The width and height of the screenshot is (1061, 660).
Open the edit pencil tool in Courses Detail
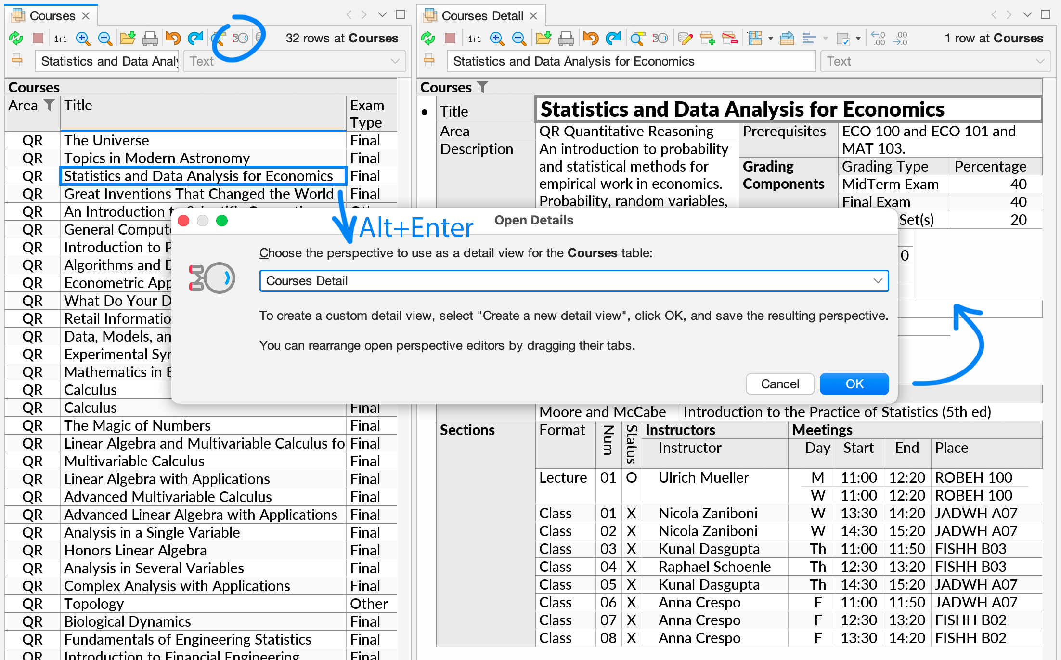click(685, 38)
